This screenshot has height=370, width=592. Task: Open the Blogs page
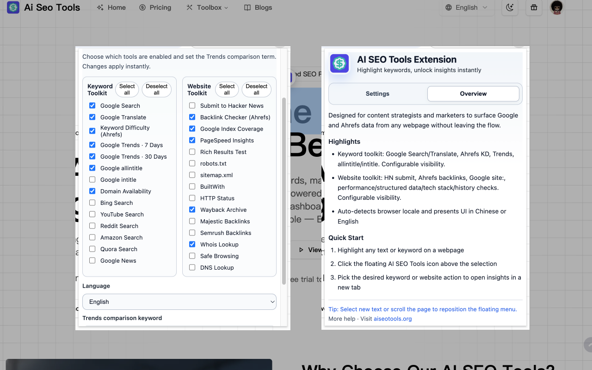pos(258,7)
